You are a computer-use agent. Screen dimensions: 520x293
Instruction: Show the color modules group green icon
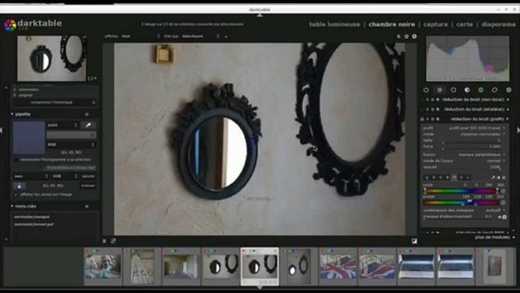[x=480, y=90]
